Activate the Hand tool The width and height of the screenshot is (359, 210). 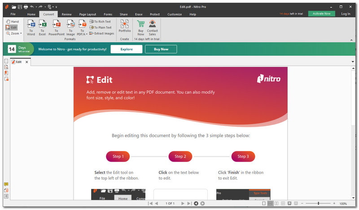(x=12, y=21)
